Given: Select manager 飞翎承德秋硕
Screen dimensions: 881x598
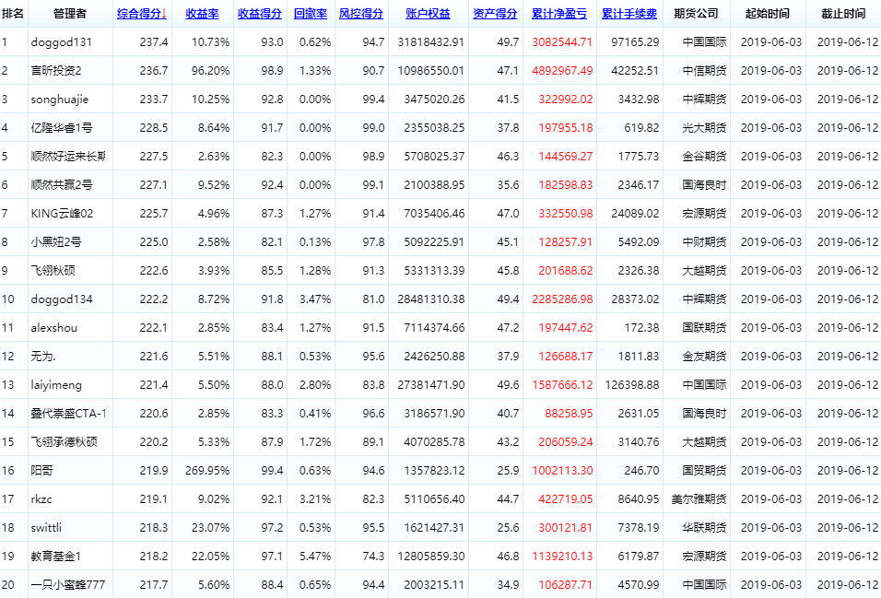Looking at the screenshot, I should point(65,442).
